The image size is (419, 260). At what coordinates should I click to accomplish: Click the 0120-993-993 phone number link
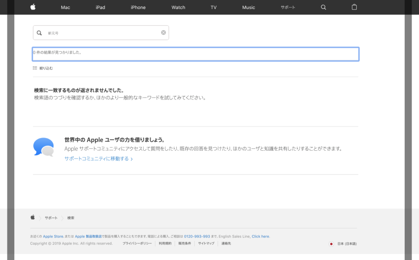(x=197, y=237)
